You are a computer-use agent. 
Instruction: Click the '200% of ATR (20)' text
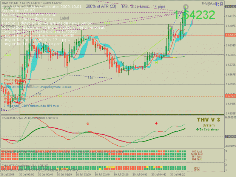tap(101, 6)
